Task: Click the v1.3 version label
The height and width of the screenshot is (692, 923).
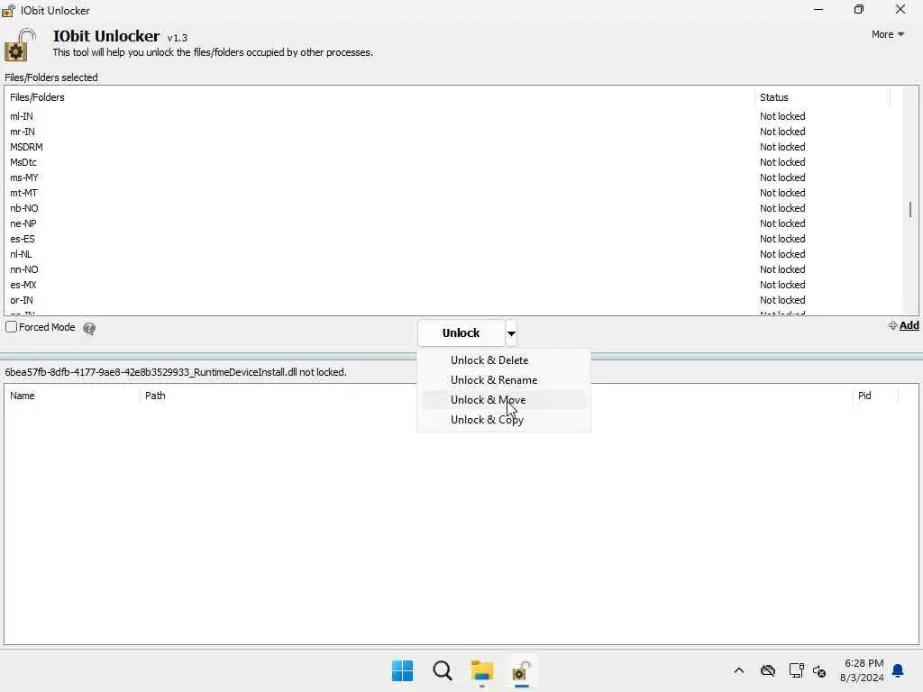Action: click(x=178, y=38)
